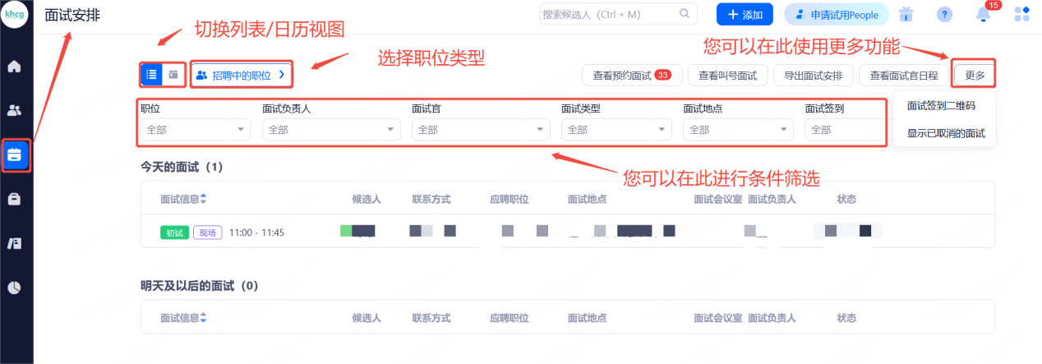Choose 显示已取消的面试 menu option
1042x364 pixels.
click(x=945, y=133)
